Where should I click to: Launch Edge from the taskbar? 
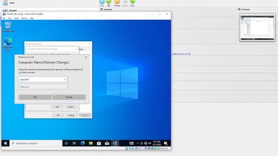pyautogui.click(x=83, y=143)
